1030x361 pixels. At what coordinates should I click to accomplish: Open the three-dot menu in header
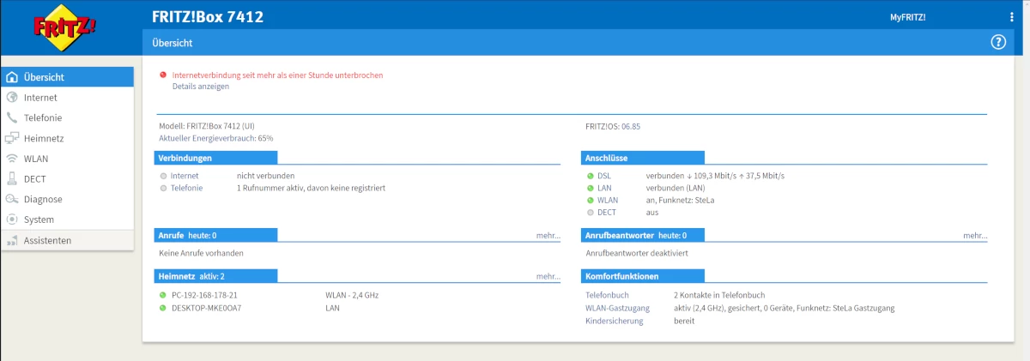(x=1012, y=17)
